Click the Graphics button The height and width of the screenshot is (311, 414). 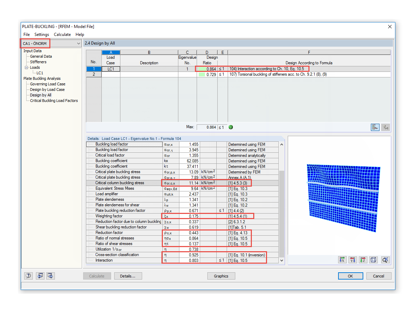[221, 276]
